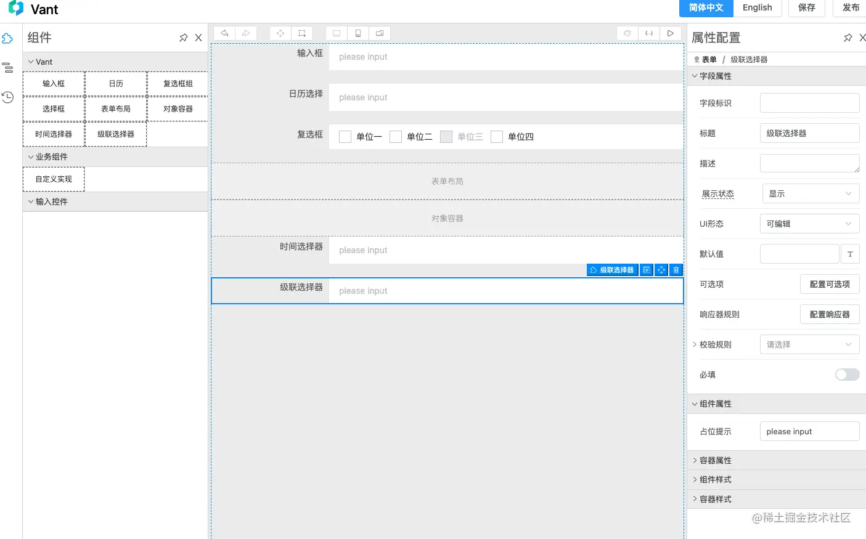Expand the 容器样式 section
Image resolution: width=866 pixels, height=539 pixels.
coord(777,499)
